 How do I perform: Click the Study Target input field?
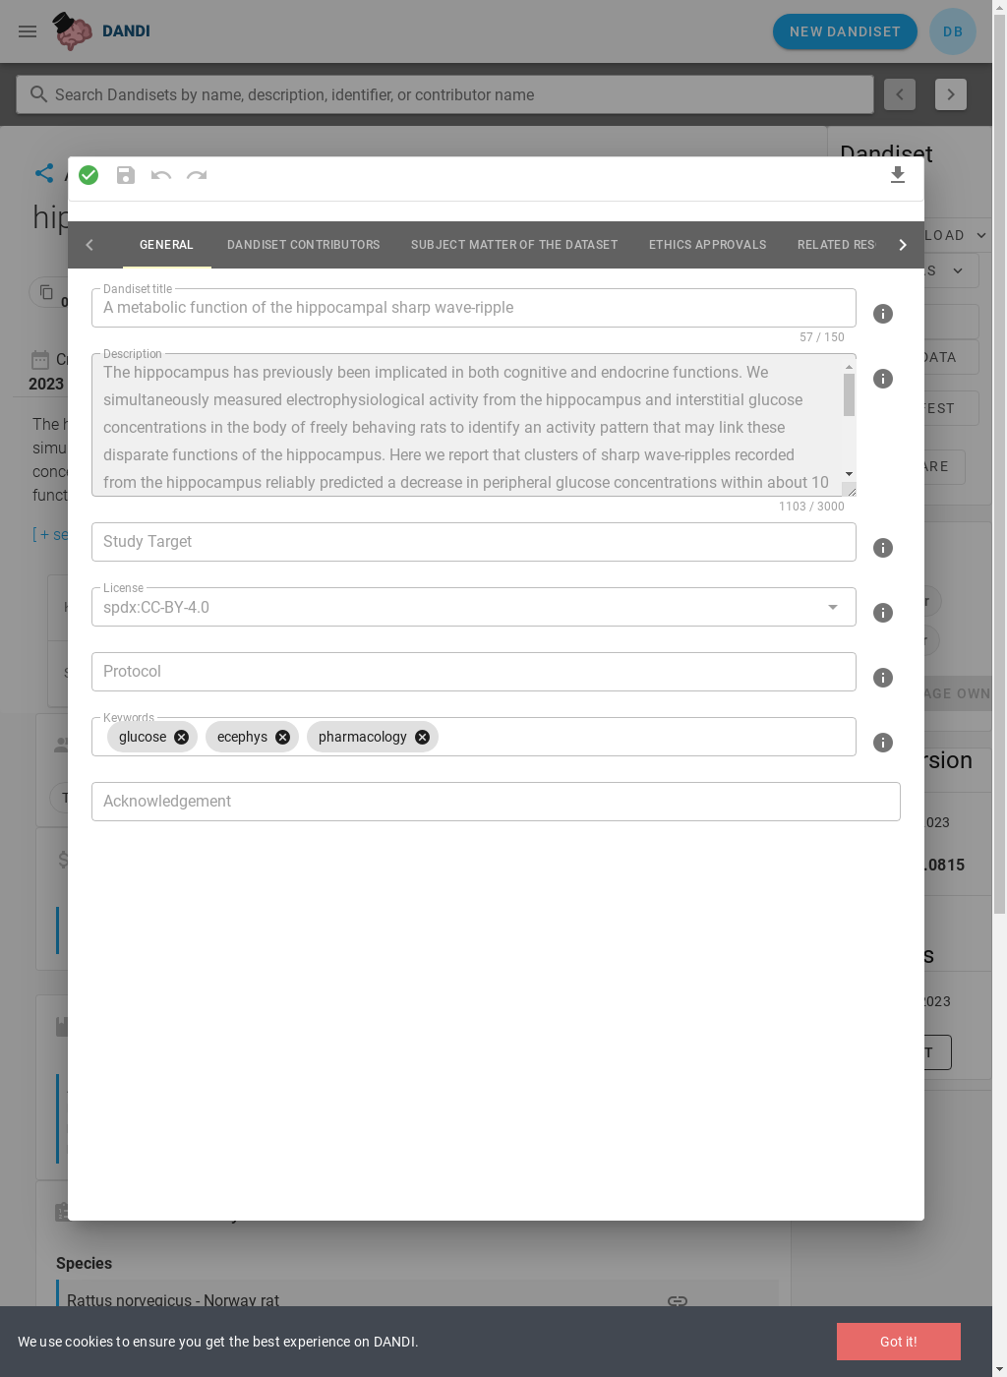click(473, 542)
